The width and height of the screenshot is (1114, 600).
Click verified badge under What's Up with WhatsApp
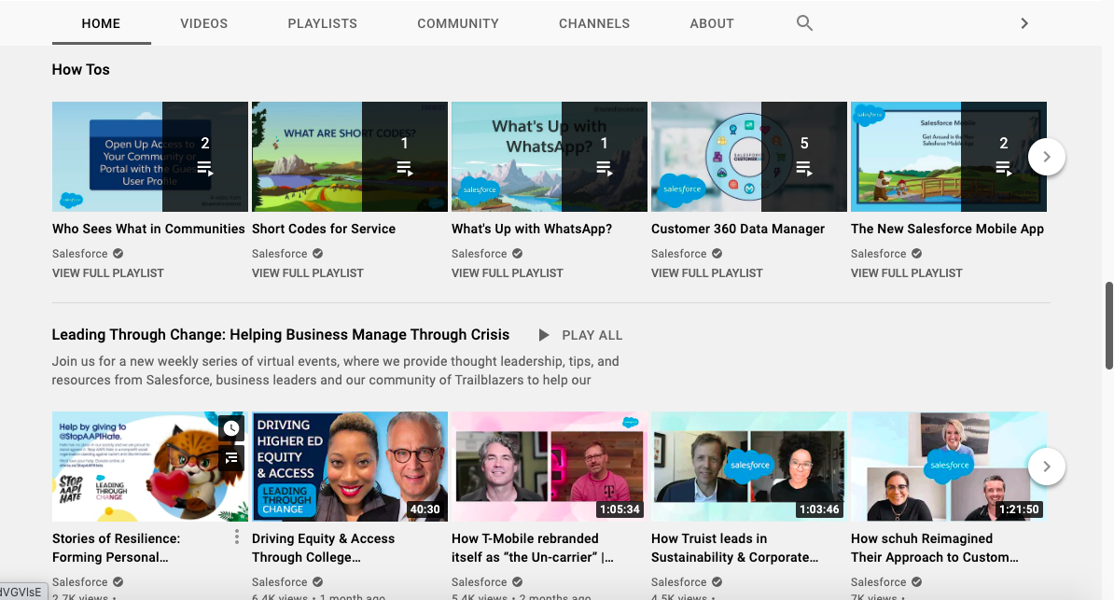pos(517,254)
